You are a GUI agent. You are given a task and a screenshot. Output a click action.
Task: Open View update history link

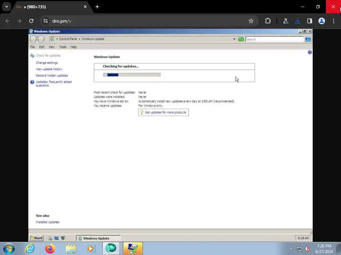tap(49, 69)
